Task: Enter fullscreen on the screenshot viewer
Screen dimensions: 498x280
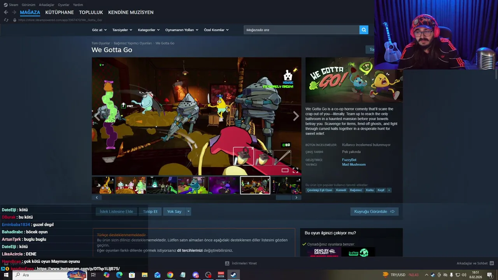Action: [x=295, y=170]
